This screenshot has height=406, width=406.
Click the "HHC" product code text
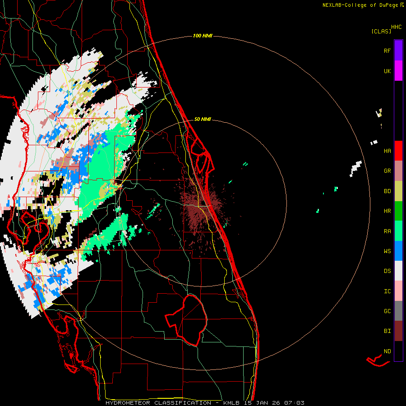click(x=397, y=27)
